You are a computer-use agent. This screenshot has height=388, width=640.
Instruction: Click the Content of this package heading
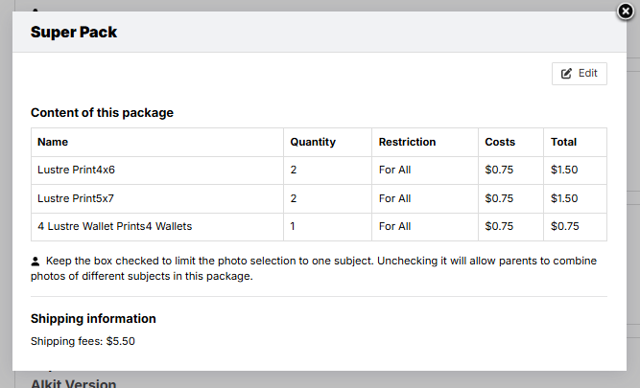102,113
